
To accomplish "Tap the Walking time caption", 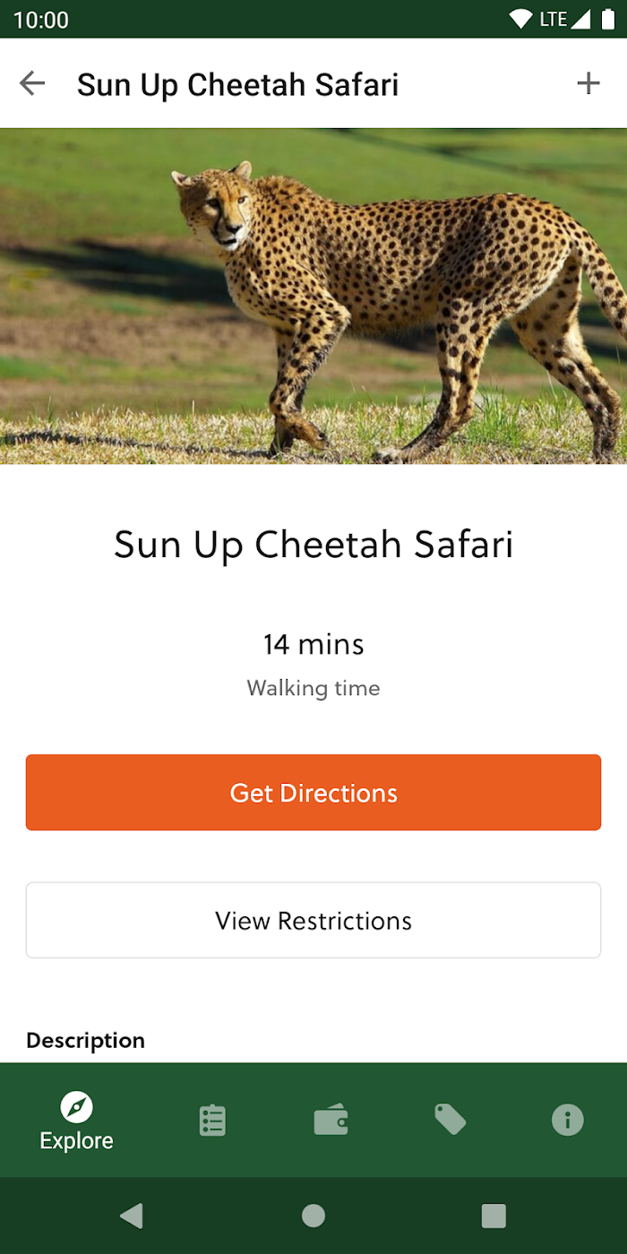I will 313,688.
